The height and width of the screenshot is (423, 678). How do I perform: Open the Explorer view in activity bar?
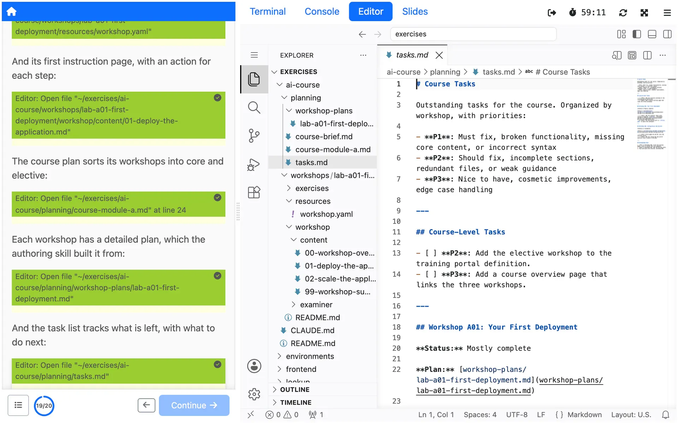point(254,79)
